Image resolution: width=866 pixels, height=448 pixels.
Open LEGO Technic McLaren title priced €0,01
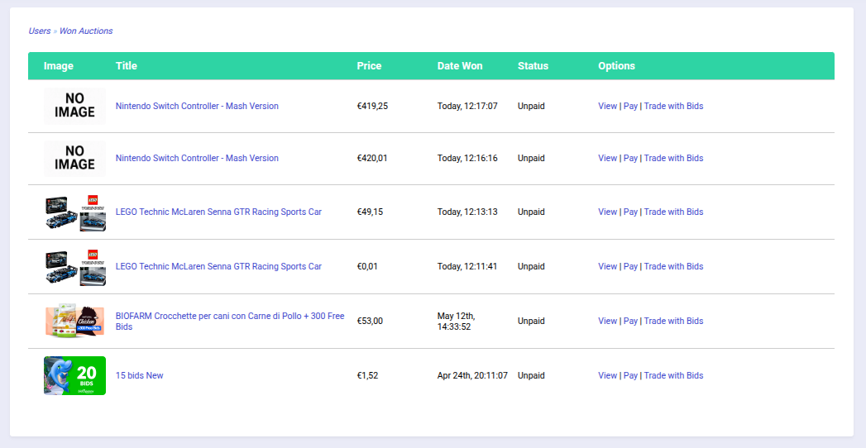point(218,266)
